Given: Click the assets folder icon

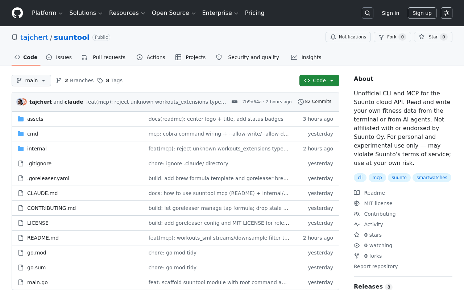Looking at the screenshot, I should (x=21, y=119).
